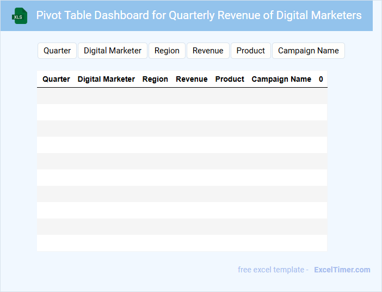Viewport: 382px width, 292px height.
Task: Open the ExcelTimer.com link
Action: pos(342,270)
